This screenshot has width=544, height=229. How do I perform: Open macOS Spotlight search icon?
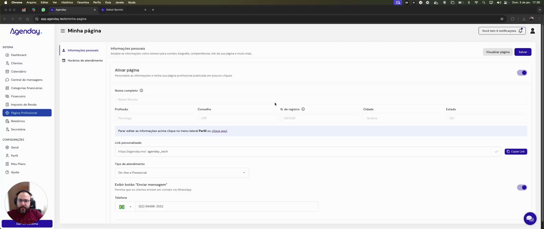[x=484, y=2]
